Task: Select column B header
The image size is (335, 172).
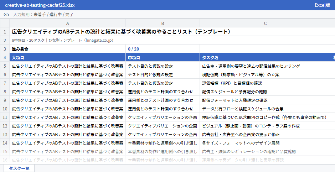Action: click(163, 23)
